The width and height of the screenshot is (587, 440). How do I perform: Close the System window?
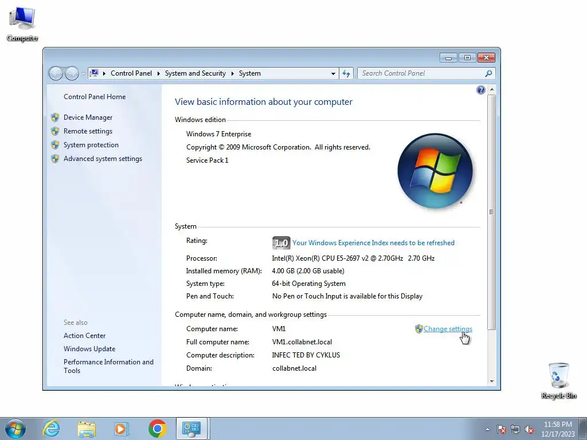point(486,58)
